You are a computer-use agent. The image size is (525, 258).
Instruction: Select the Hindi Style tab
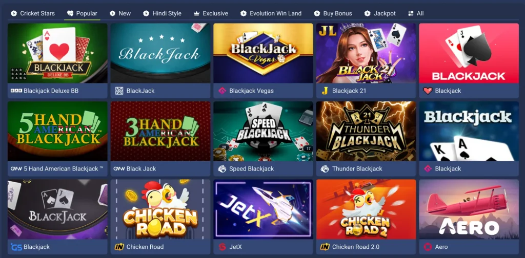pyautogui.click(x=162, y=13)
